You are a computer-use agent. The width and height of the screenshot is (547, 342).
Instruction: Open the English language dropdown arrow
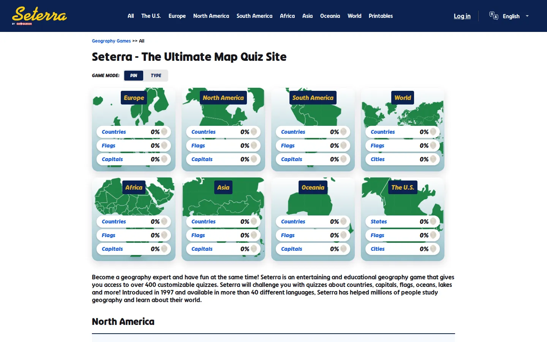pos(527,16)
